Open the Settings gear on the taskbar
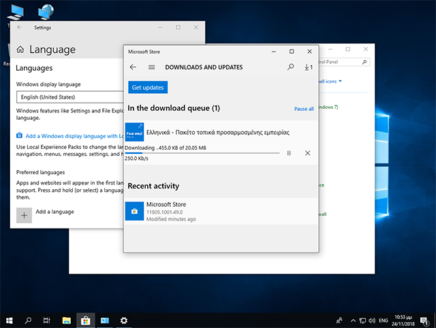 point(124,320)
